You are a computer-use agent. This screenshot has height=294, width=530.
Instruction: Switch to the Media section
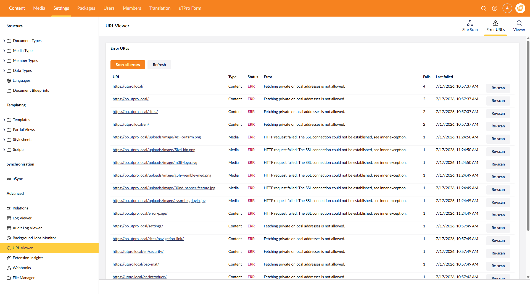coord(39,8)
